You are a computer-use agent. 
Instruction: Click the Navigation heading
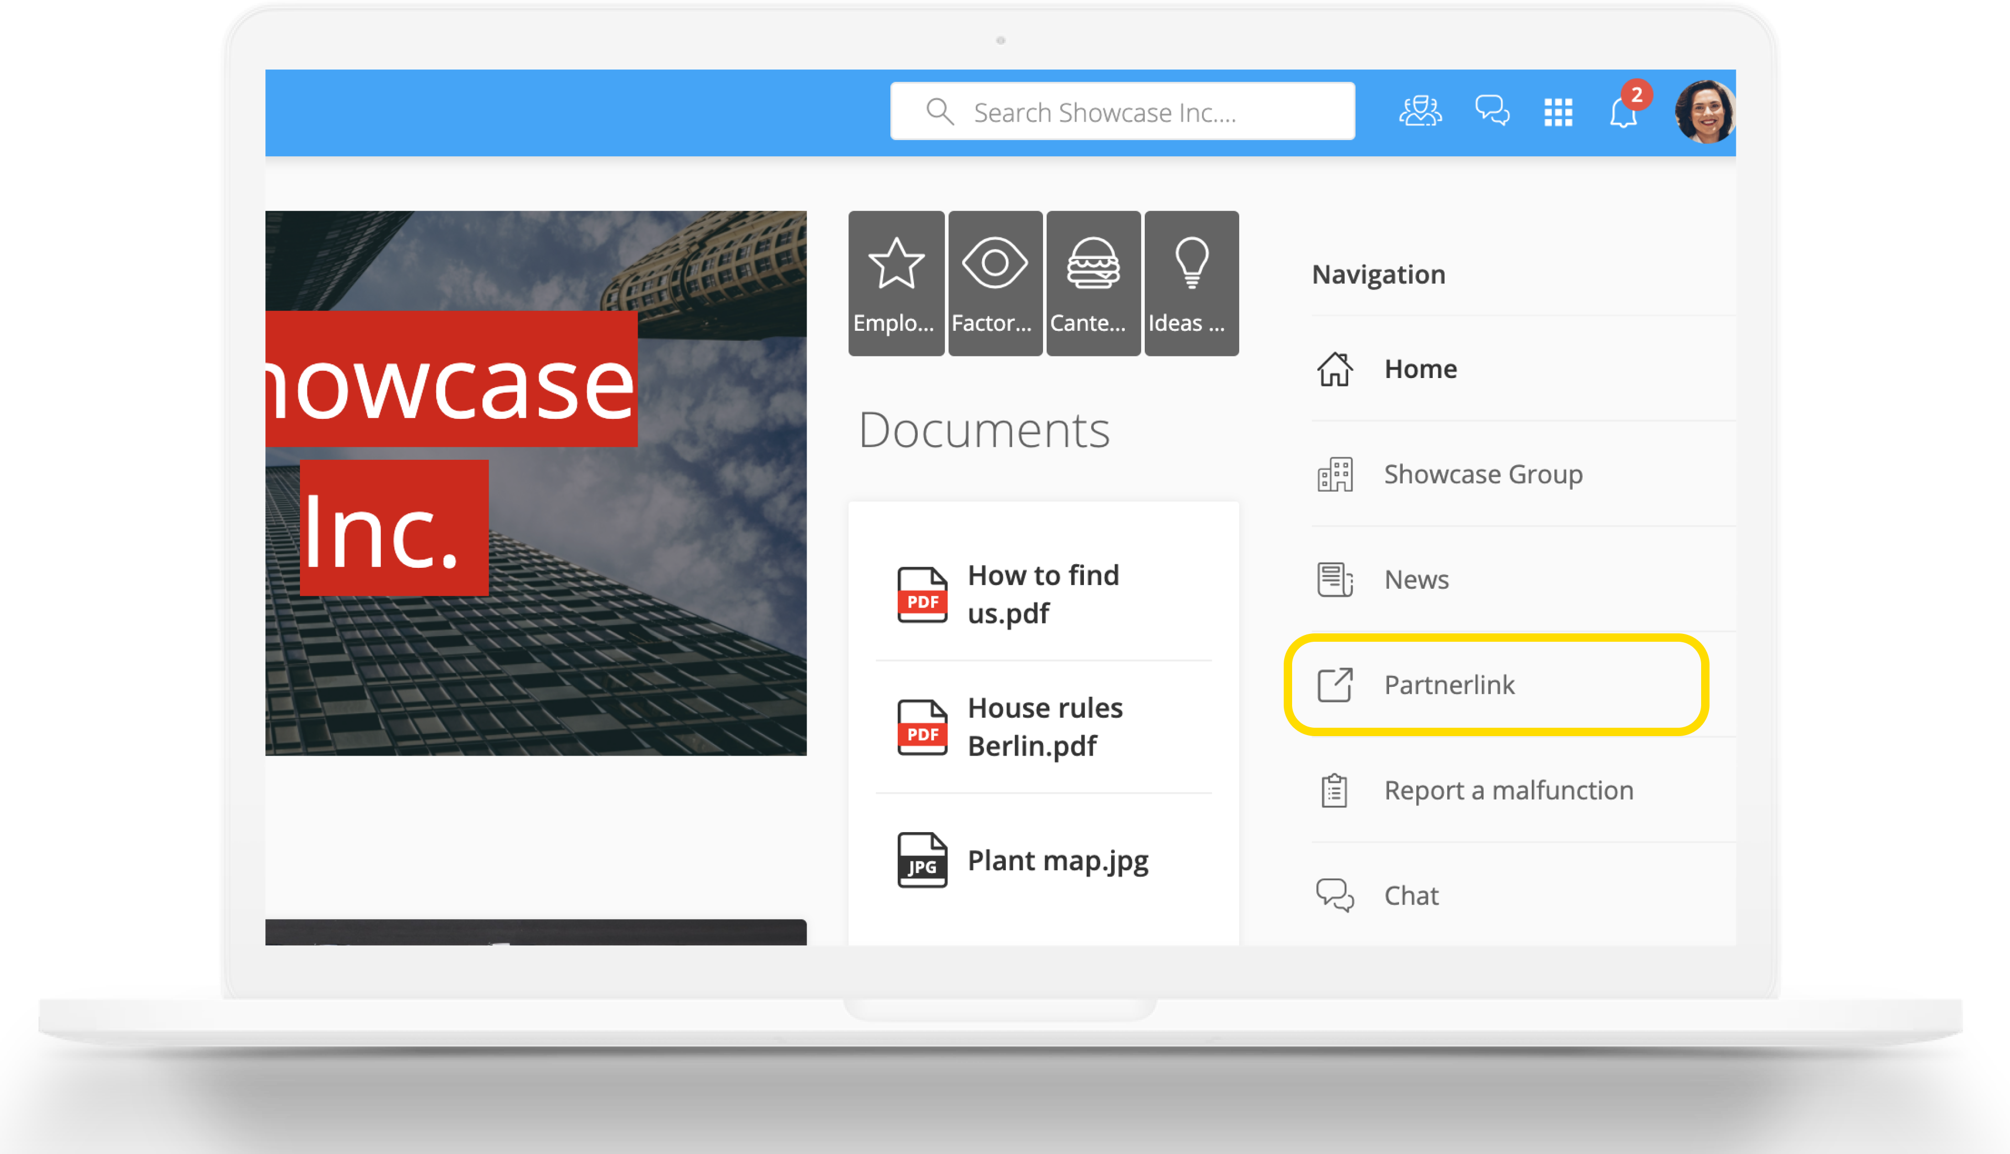[x=1378, y=274]
